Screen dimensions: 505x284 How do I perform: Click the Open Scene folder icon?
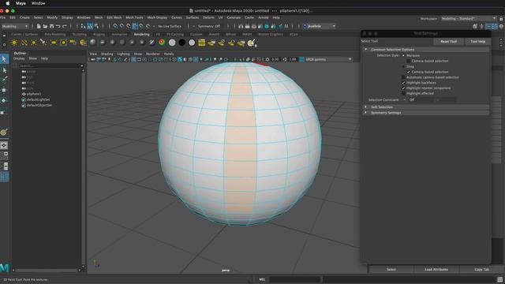45,26
